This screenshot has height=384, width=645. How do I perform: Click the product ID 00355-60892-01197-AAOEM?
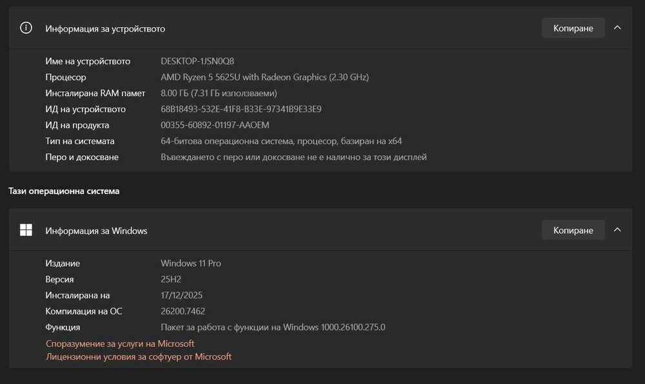[215, 125]
